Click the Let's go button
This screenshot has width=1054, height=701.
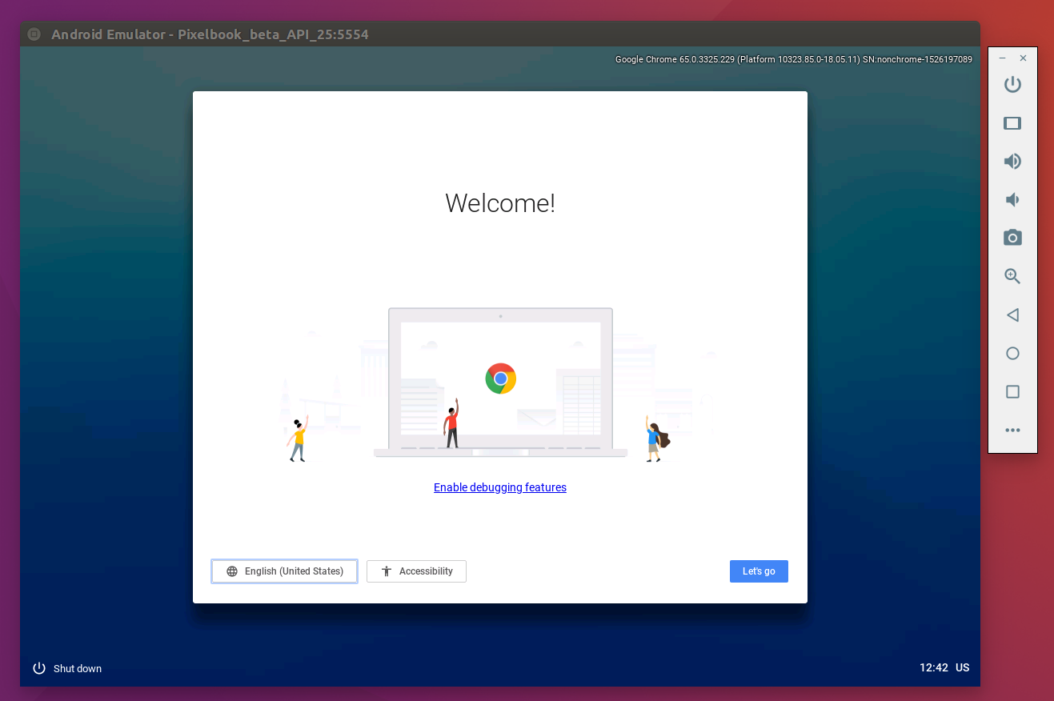pos(759,571)
